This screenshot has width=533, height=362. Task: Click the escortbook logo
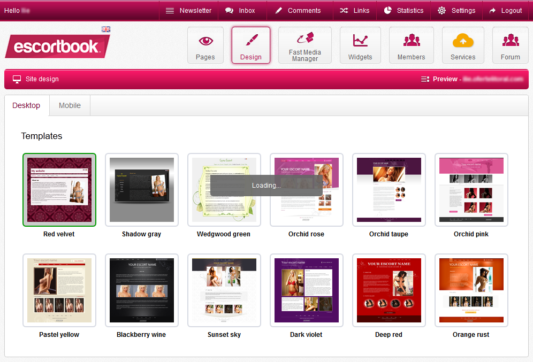point(57,47)
